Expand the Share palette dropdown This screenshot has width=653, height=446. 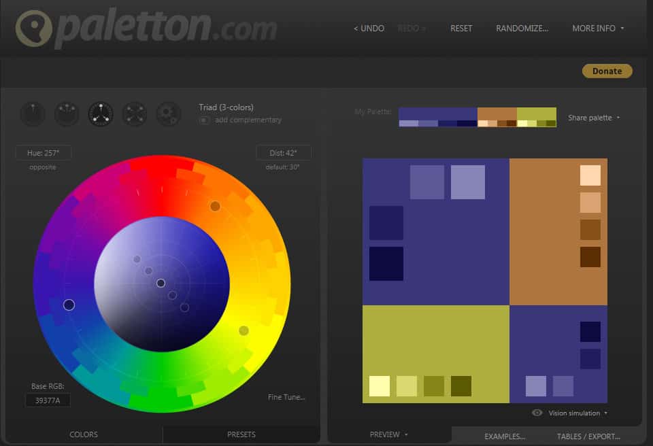point(594,118)
